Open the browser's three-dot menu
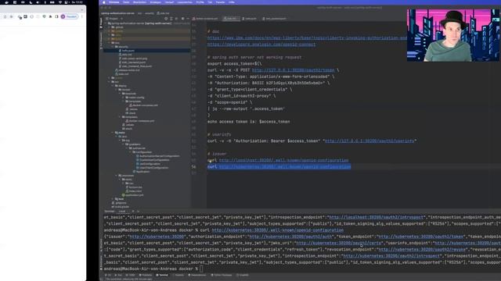This screenshot has width=501, height=281. tap(81, 16)
